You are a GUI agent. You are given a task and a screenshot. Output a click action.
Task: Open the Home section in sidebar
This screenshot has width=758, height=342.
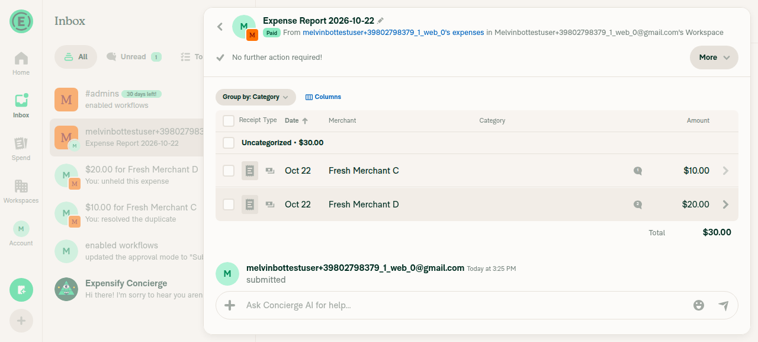(x=21, y=63)
